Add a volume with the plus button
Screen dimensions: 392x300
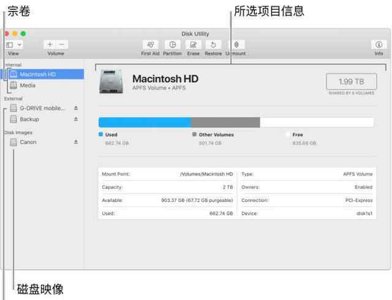click(x=50, y=45)
